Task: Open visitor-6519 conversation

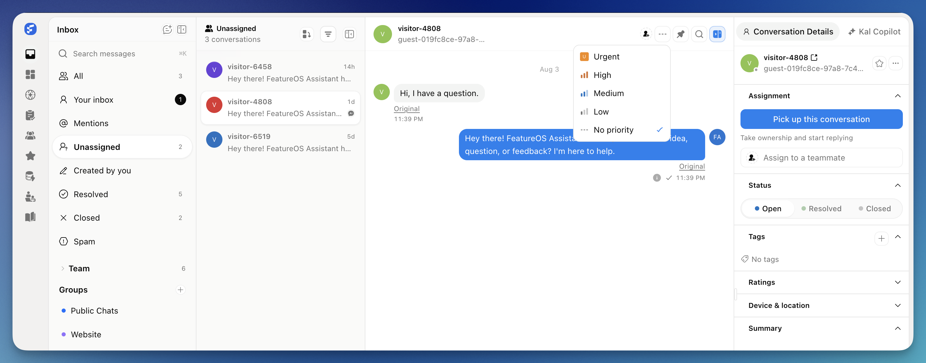Action: (280, 142)
